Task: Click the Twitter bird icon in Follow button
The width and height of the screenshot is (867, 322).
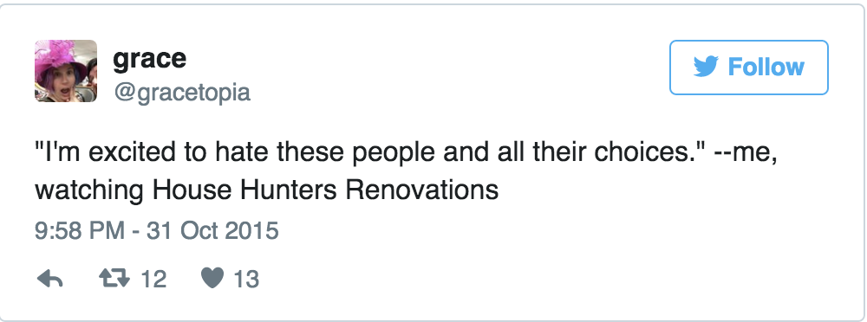Action: [706, 67]
